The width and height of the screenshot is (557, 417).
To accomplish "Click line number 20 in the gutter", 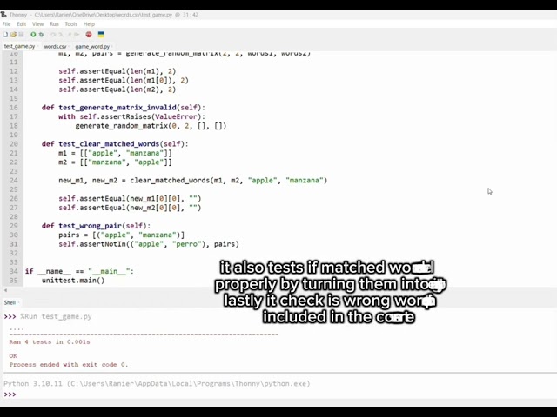I will point(14,144).
